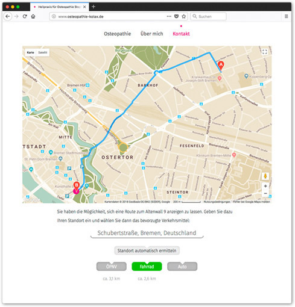Click the red marker B on the map
Viewport: 295px width, 307px height.
click(77, 186)
